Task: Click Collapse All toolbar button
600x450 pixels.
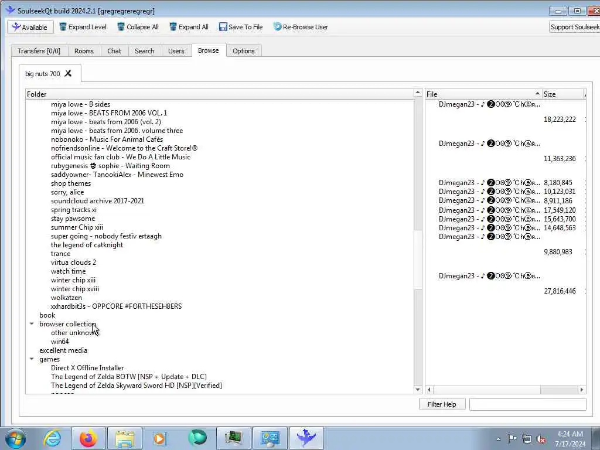Action: point(138,27)
